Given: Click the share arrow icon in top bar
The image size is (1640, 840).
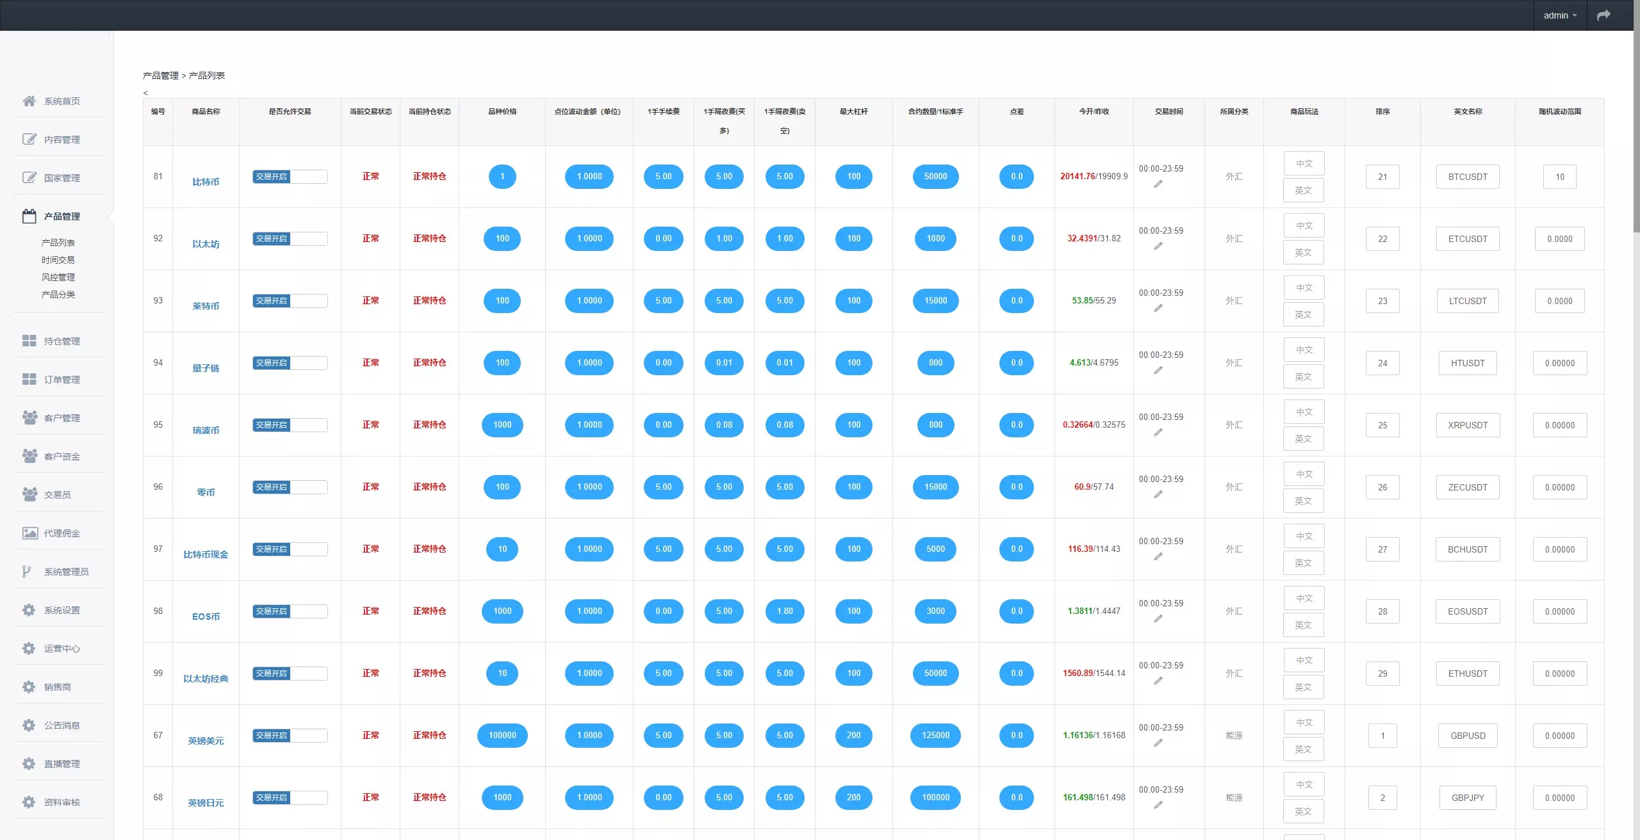Looking at the screenshot, I should pyautogui.click(x=1603, y=15).
